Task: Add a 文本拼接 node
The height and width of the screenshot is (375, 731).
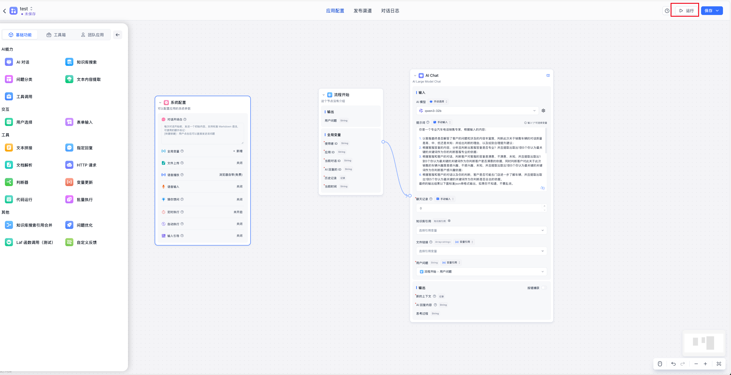Action: [19, 148]
